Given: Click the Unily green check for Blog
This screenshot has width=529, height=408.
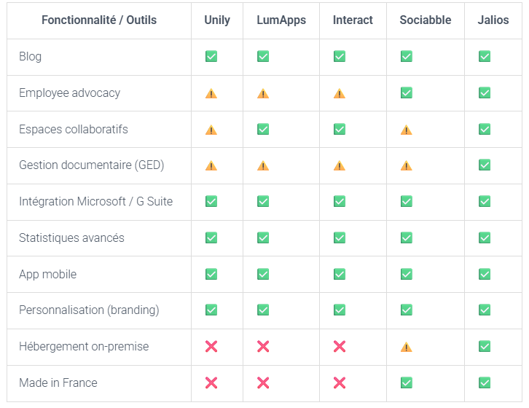Looking at the screenshot, I should pos(211,56).
